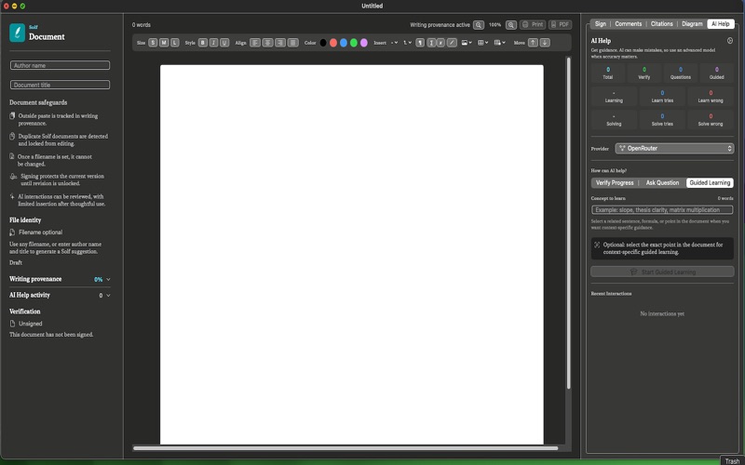The height and width of the screenshot is (465, 745).
Task: Click the Author name field
Action: click(60, 65)
